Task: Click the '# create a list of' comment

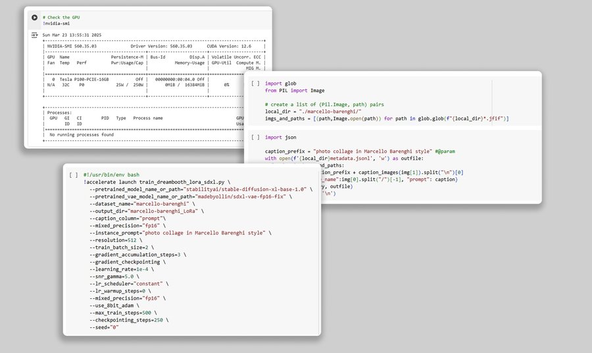Action: pyautogui.click(x=324, y=105)
